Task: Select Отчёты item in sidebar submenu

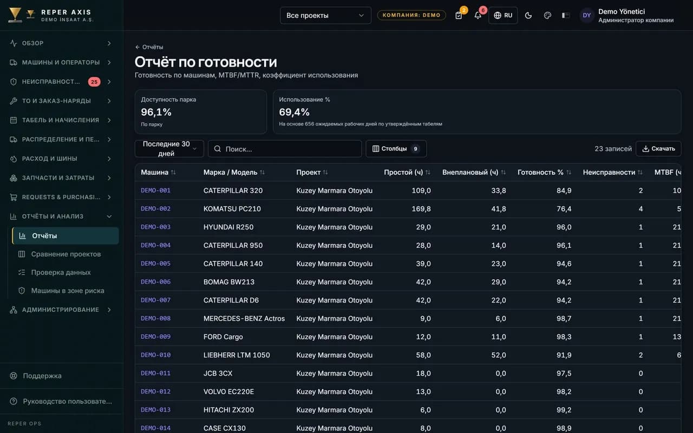Action: coord(65,235)
